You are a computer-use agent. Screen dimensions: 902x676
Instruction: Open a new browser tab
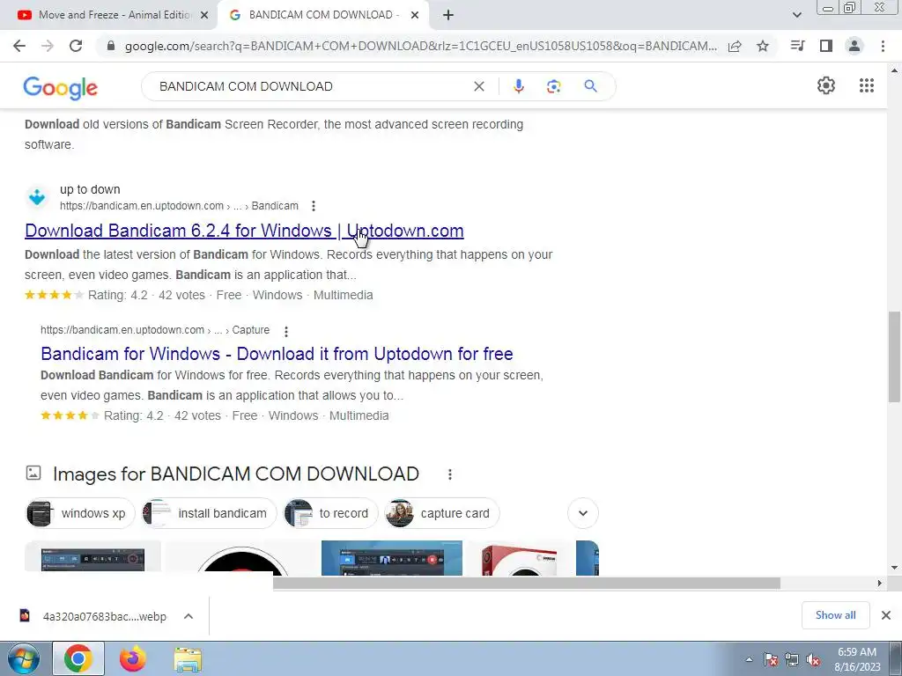448,15
